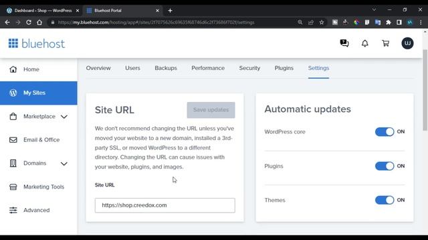428x240 pixels.
Task: Open My Sites in the sidebar
Action: pos(39,93)
